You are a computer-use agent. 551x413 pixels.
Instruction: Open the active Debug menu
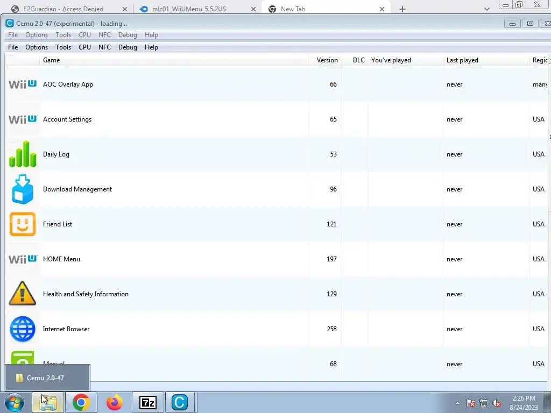pyautogui.click(x=128, y=47)
